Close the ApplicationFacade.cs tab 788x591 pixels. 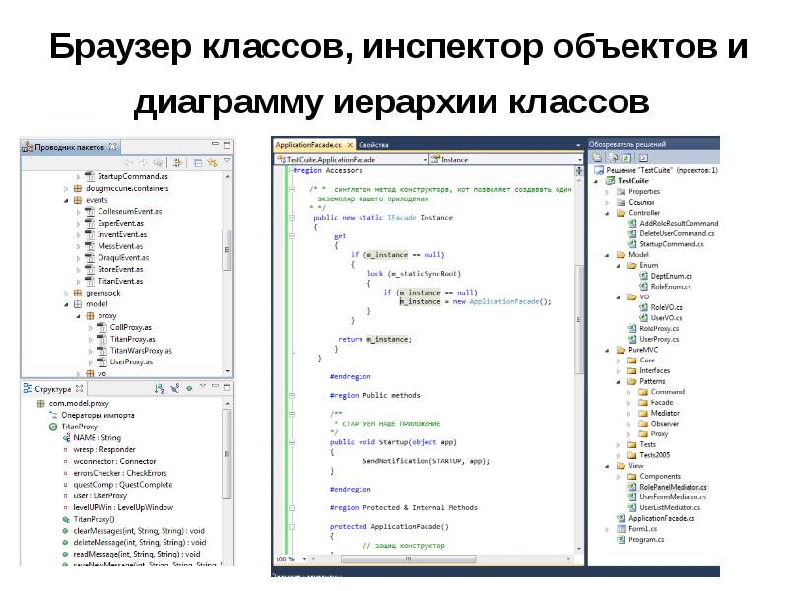[350, 145]
